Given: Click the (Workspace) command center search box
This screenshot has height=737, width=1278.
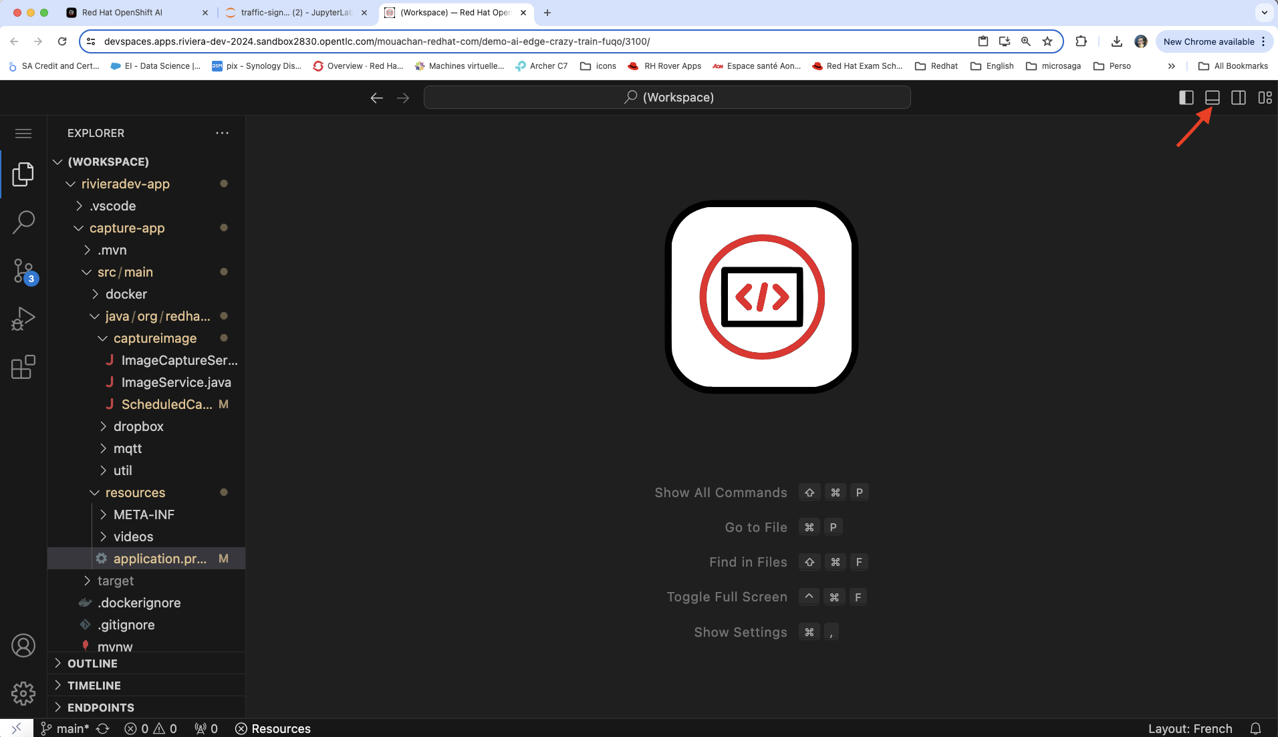Looking at the screenshot, I should click(667, 98).
